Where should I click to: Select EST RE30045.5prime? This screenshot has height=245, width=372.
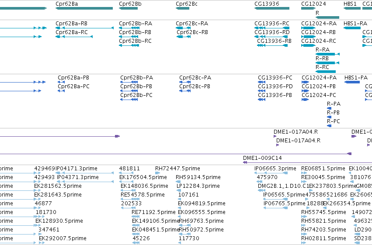(x=304, y=182)
